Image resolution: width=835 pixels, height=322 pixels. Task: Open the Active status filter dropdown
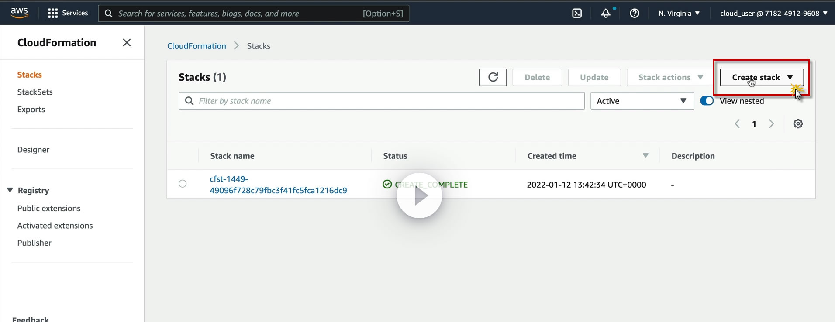click(642, 101)
